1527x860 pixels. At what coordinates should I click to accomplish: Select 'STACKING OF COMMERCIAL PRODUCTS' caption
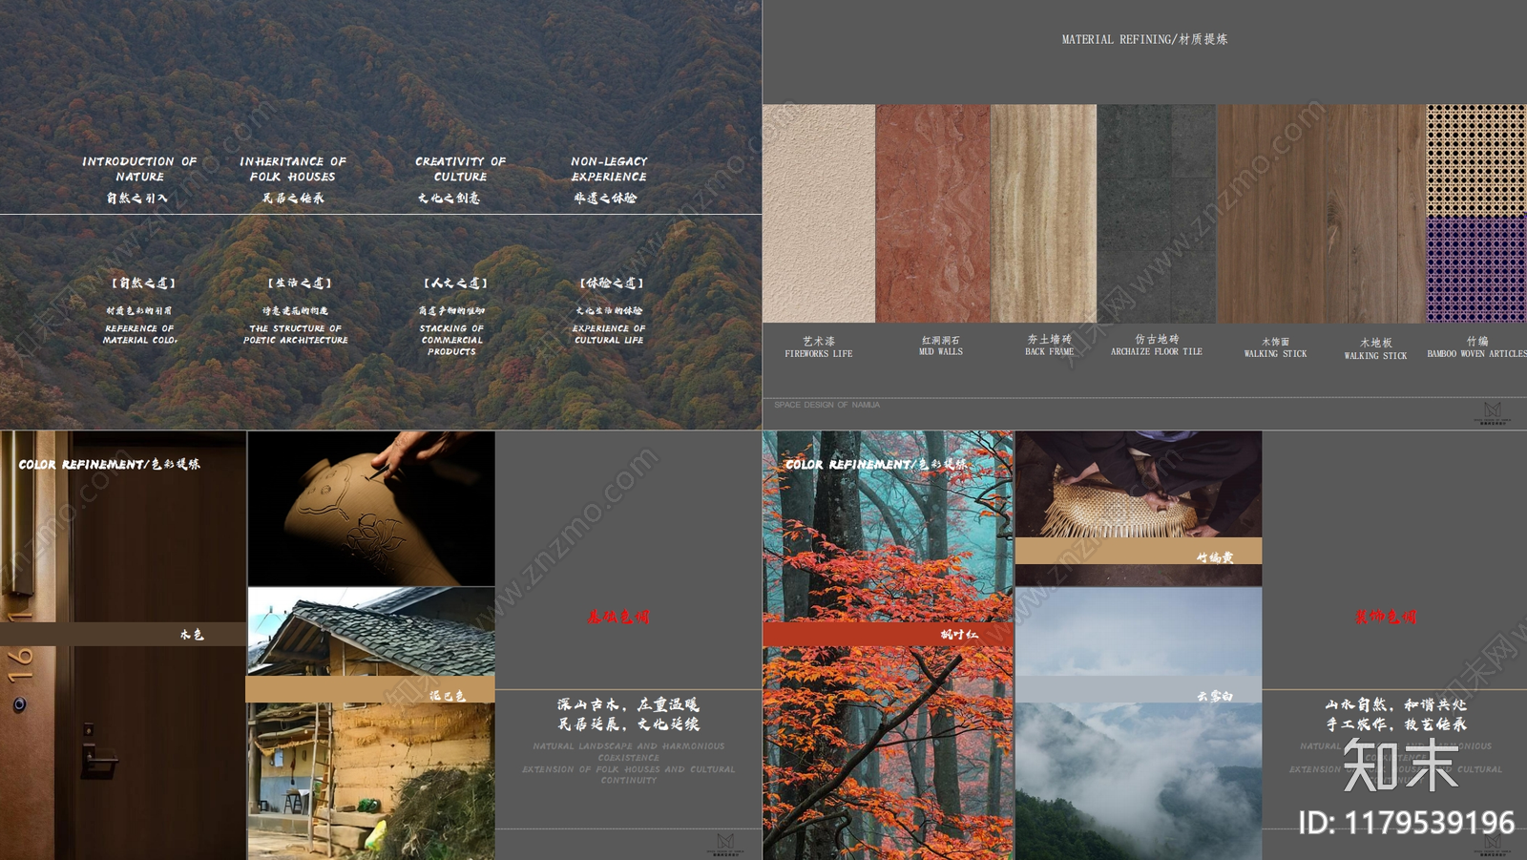(452, 340)
